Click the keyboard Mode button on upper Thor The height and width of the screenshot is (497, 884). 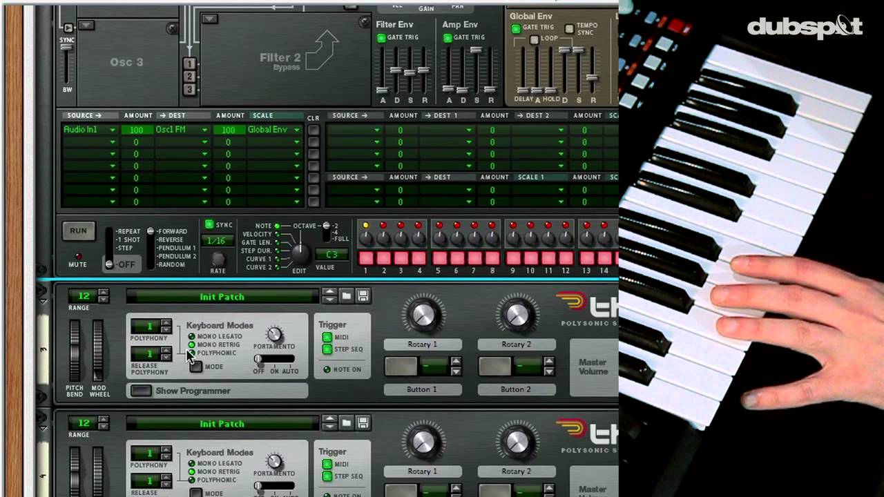(x=195, y=367)
